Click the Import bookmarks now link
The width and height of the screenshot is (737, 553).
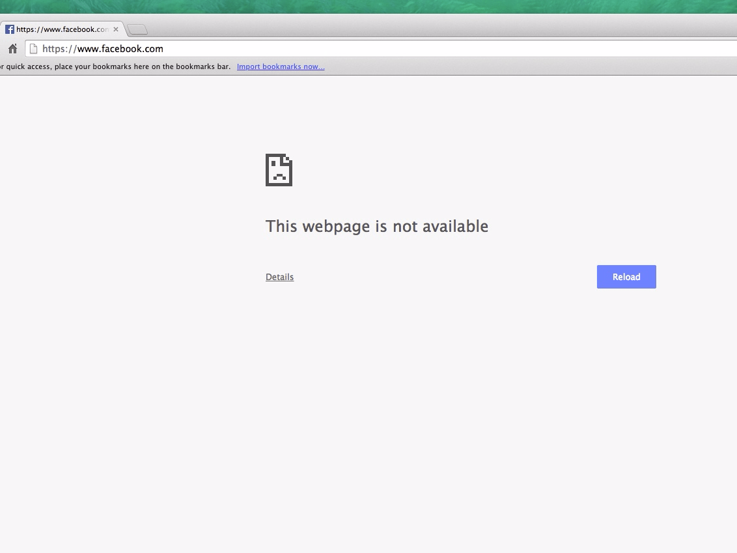pos(281,67)
